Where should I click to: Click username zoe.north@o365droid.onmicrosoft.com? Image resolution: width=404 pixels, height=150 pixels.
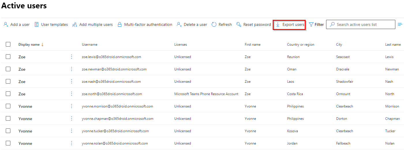(x=112, y=94)
